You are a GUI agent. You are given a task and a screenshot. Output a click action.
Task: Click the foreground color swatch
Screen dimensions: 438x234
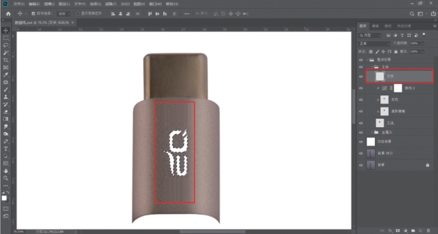click(5, 198)
